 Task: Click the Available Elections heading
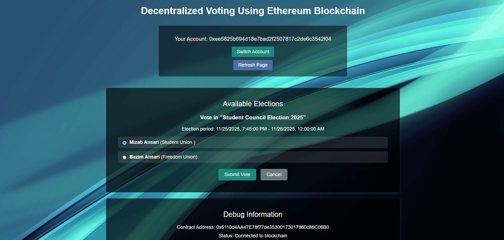pos(253,104)
